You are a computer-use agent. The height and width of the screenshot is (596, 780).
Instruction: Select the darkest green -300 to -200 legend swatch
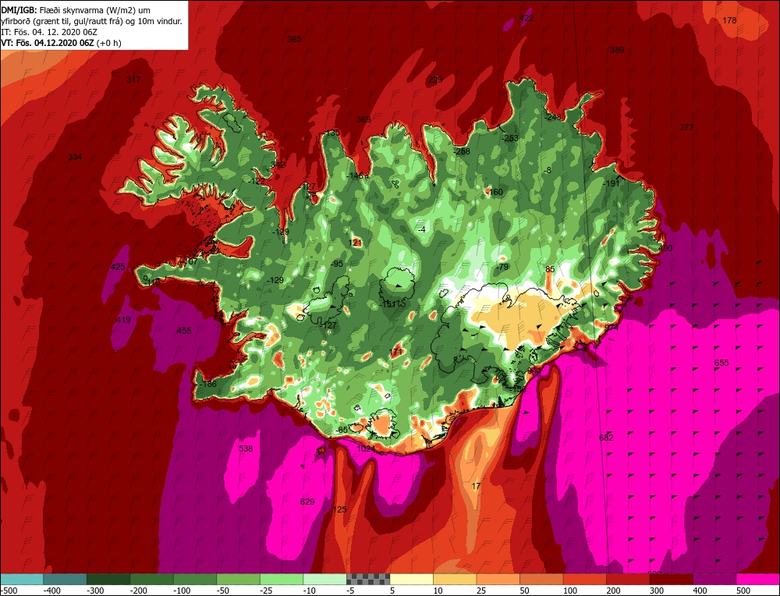(108, 579)
